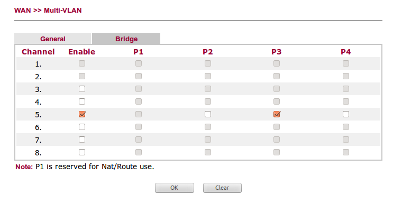Check P4 for channel 5
The image size is (402, 213).
pyautogui.click(x=345, y=114)
